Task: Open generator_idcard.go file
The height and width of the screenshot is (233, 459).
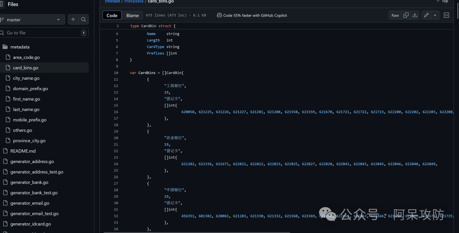Action: point(31,224)
